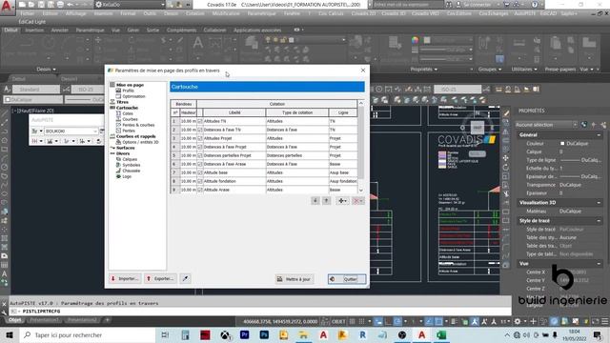610x343 pixels.
Task: Toggle checkbox for Distances partielles Projet
Action: click(x=200, y=155)
